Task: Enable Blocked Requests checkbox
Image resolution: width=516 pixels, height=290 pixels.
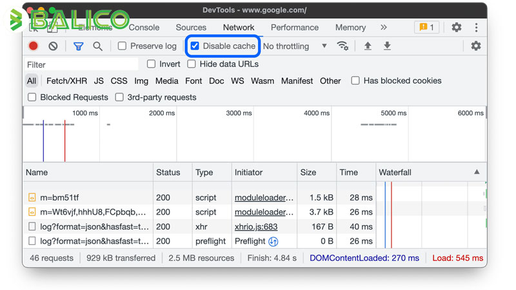Action: (32, 97)
